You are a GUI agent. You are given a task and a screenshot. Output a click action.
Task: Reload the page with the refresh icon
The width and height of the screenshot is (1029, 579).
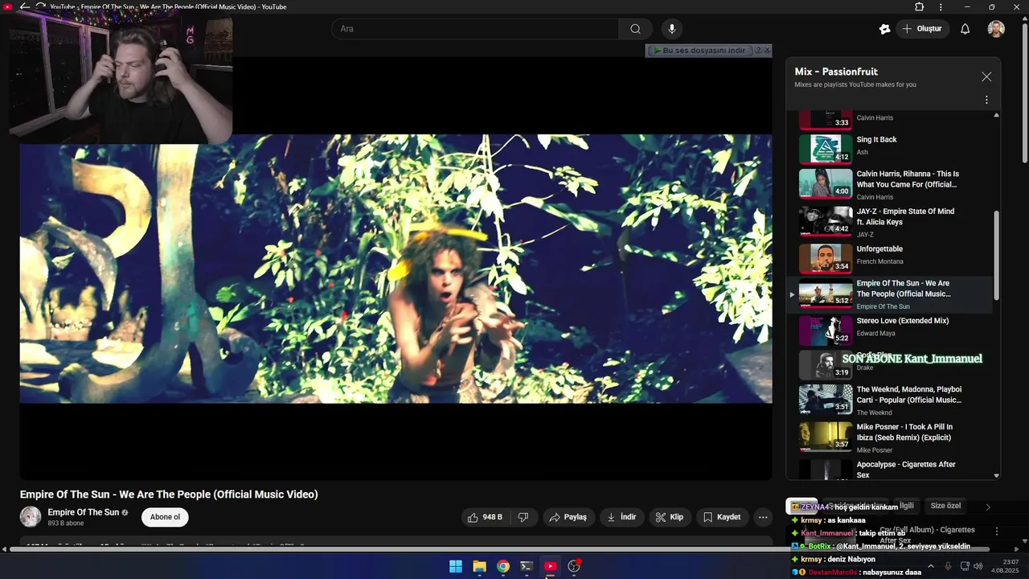pos(40,6)
